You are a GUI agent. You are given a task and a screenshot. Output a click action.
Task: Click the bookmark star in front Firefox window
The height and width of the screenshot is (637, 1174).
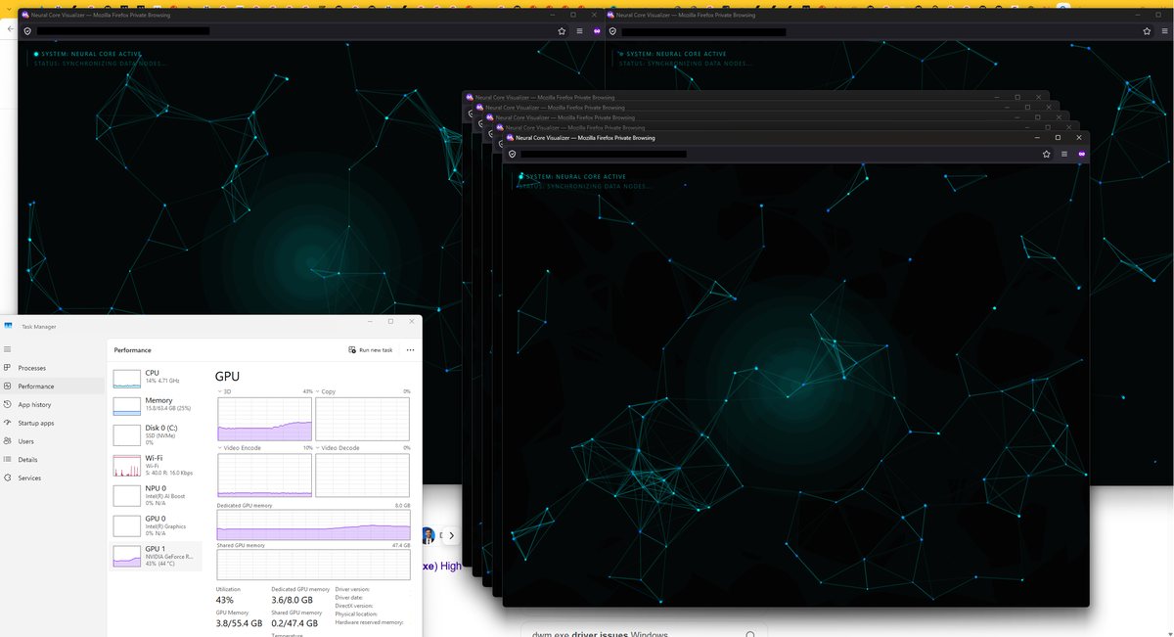pyautogui.click(x=1047, y=154)
